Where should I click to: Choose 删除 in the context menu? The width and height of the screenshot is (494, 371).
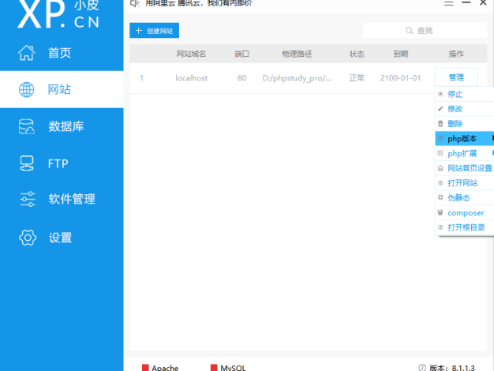[x=464, y=124]
